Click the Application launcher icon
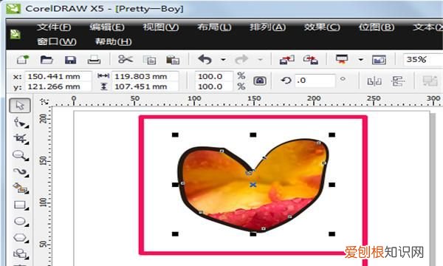 coord(342,59)
